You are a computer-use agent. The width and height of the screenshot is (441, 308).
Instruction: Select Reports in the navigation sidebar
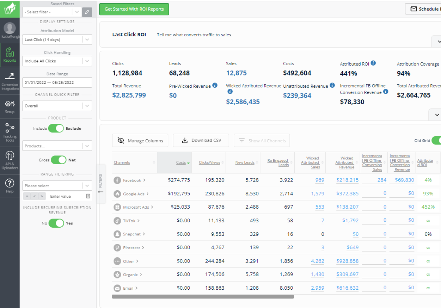[10, 55]
